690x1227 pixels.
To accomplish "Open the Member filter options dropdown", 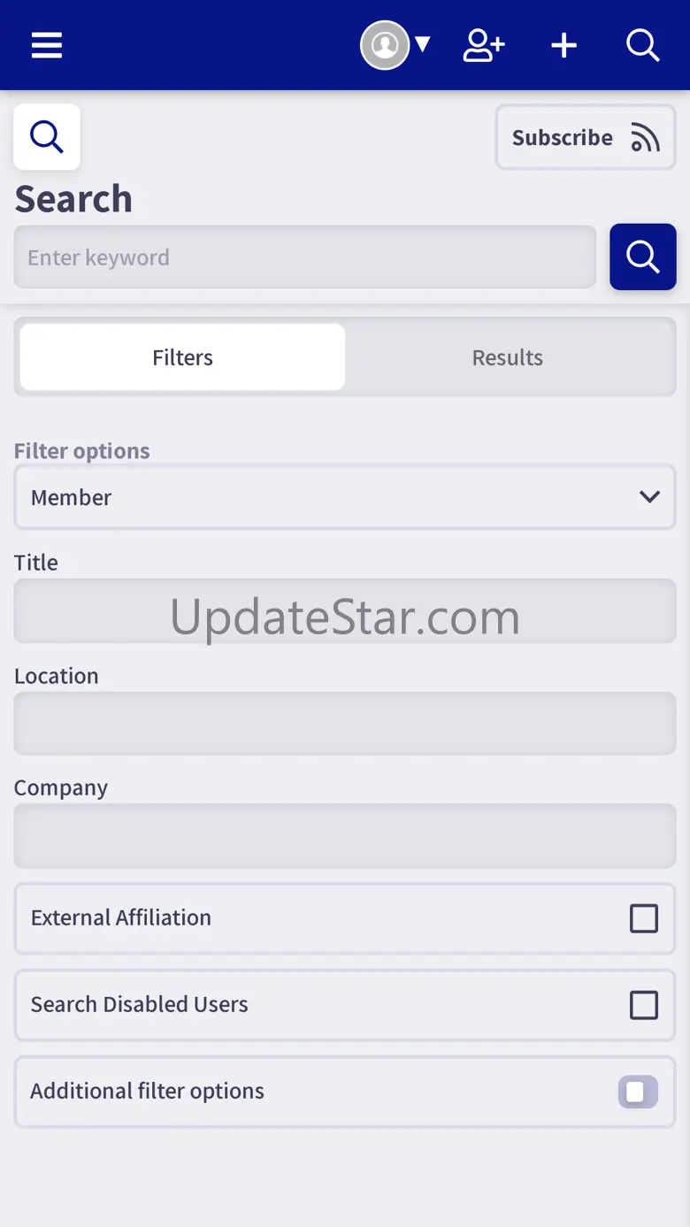I will pos(345,497).
